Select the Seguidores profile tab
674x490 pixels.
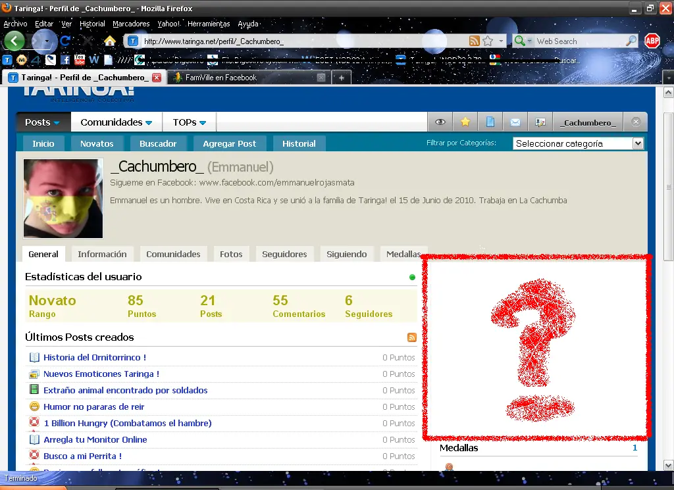pyautogui.click(x=284, y=255)
